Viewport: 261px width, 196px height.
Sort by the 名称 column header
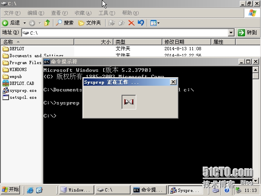(37, 42)
